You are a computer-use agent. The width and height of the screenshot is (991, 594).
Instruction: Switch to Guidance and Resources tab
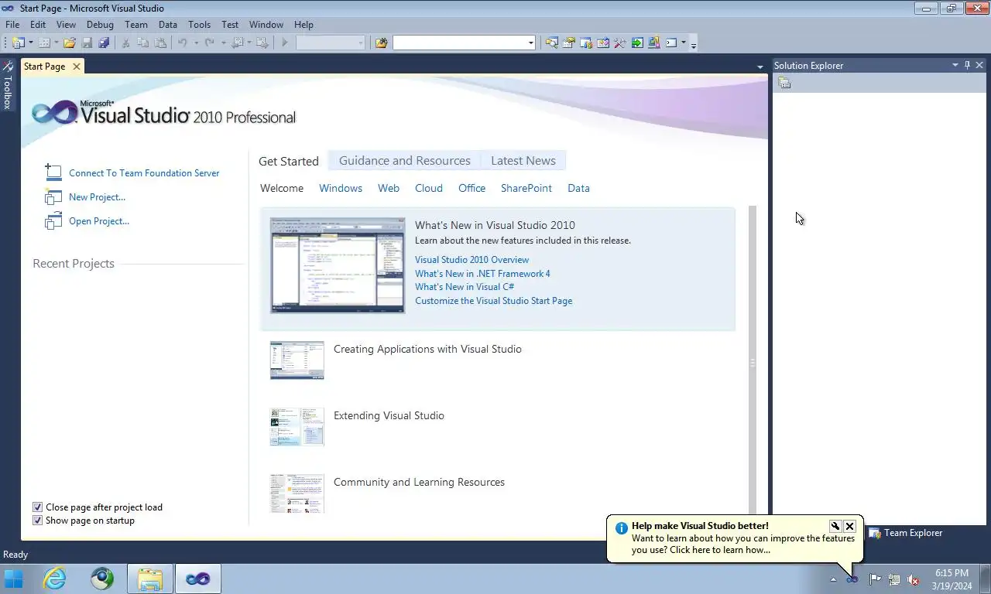click(x=405, y=161)
